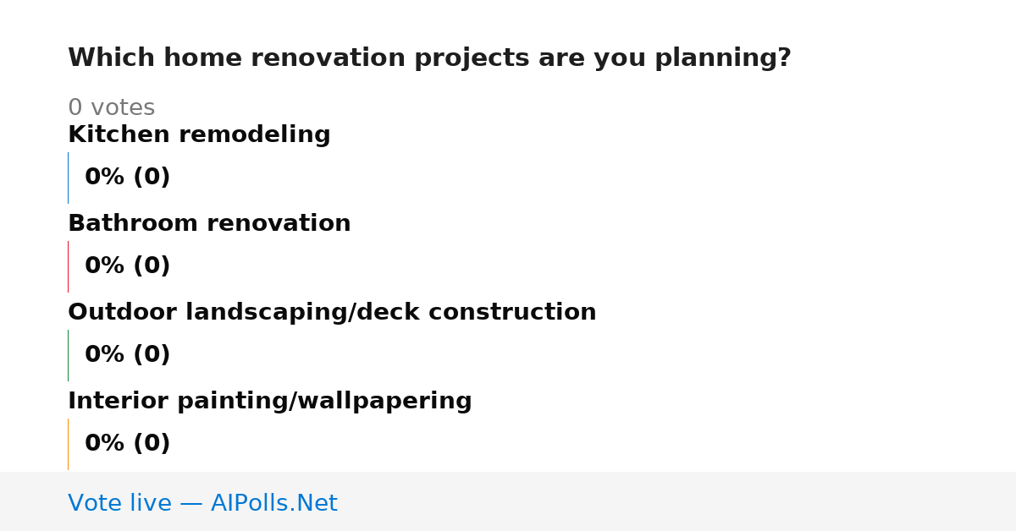Click '0% (0)' result under Outdoor landscaping

(128, 355)
